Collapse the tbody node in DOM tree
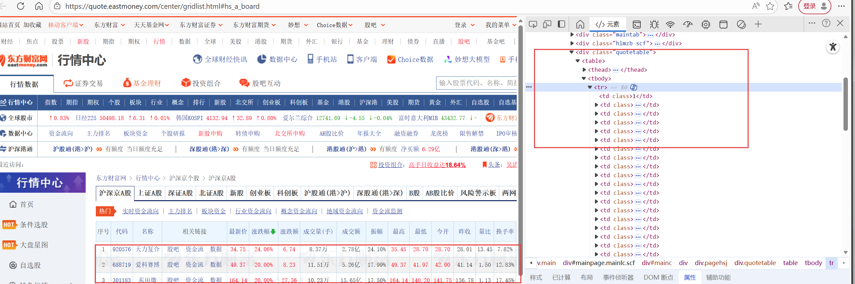Viewport: 855px width, 284px height. click(x=584, y=78)
